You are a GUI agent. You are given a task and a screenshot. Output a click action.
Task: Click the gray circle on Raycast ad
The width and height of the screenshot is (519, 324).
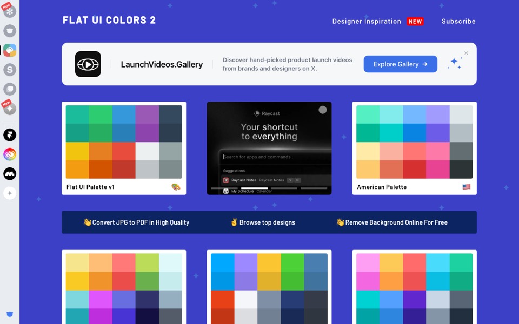coord(322,110)
